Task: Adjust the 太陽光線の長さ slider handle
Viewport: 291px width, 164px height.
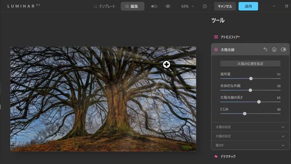Action: click(x=259, y=102)
